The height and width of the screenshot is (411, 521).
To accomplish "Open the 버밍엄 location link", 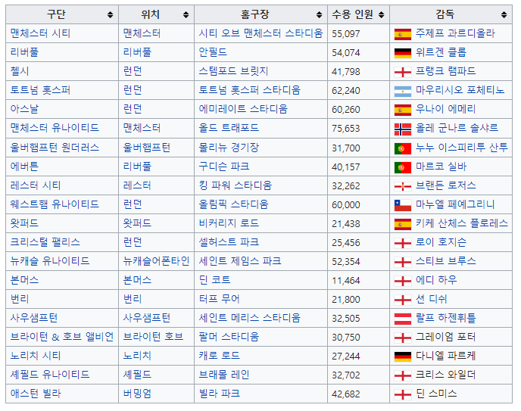I will (x=137, y=394).
